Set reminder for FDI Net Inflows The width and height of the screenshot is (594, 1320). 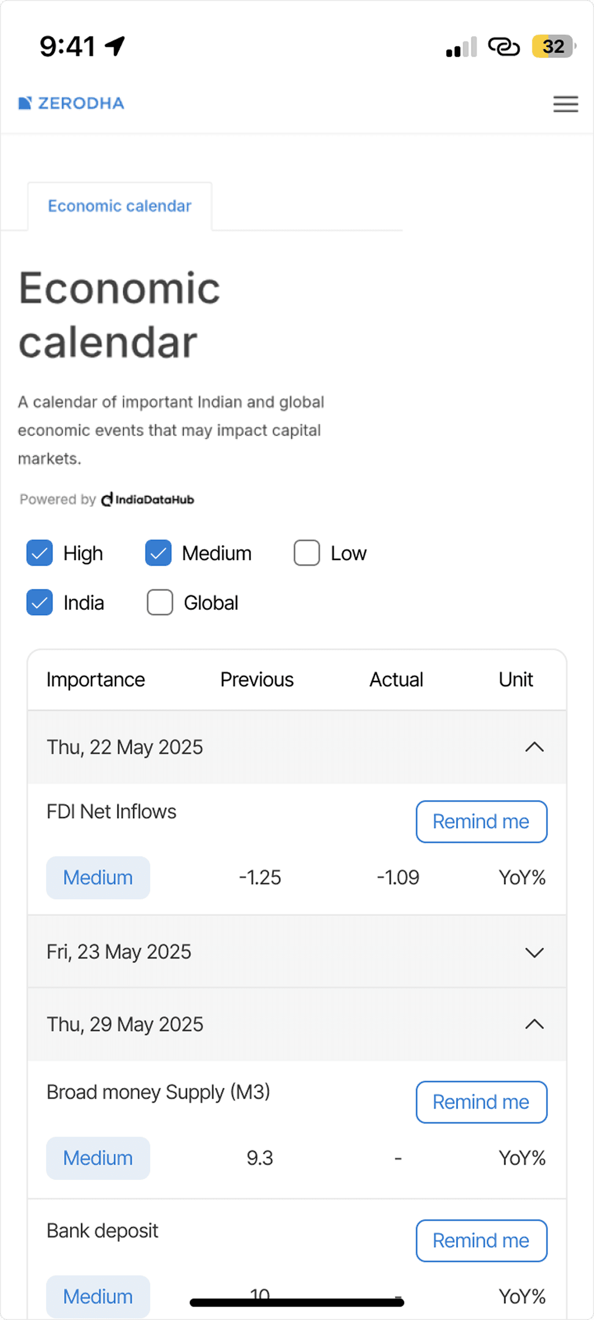481,822
